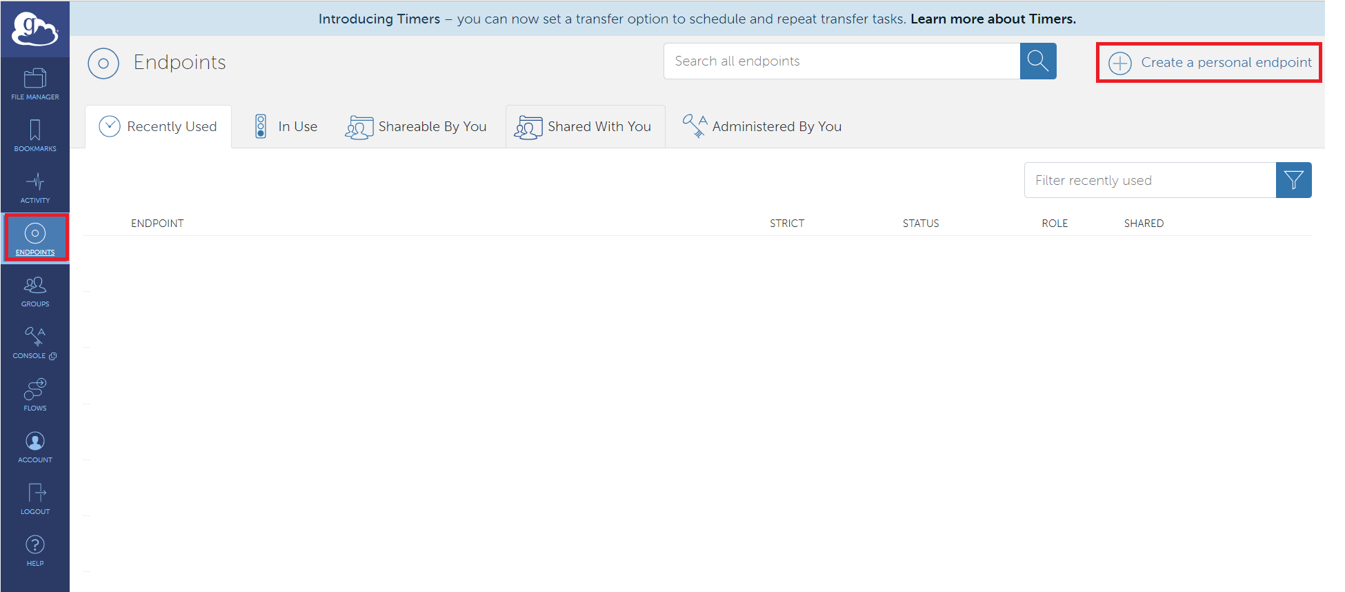1345x592 pixels.
Task: Open the Shareable By You tab
Action: (417, 127)
